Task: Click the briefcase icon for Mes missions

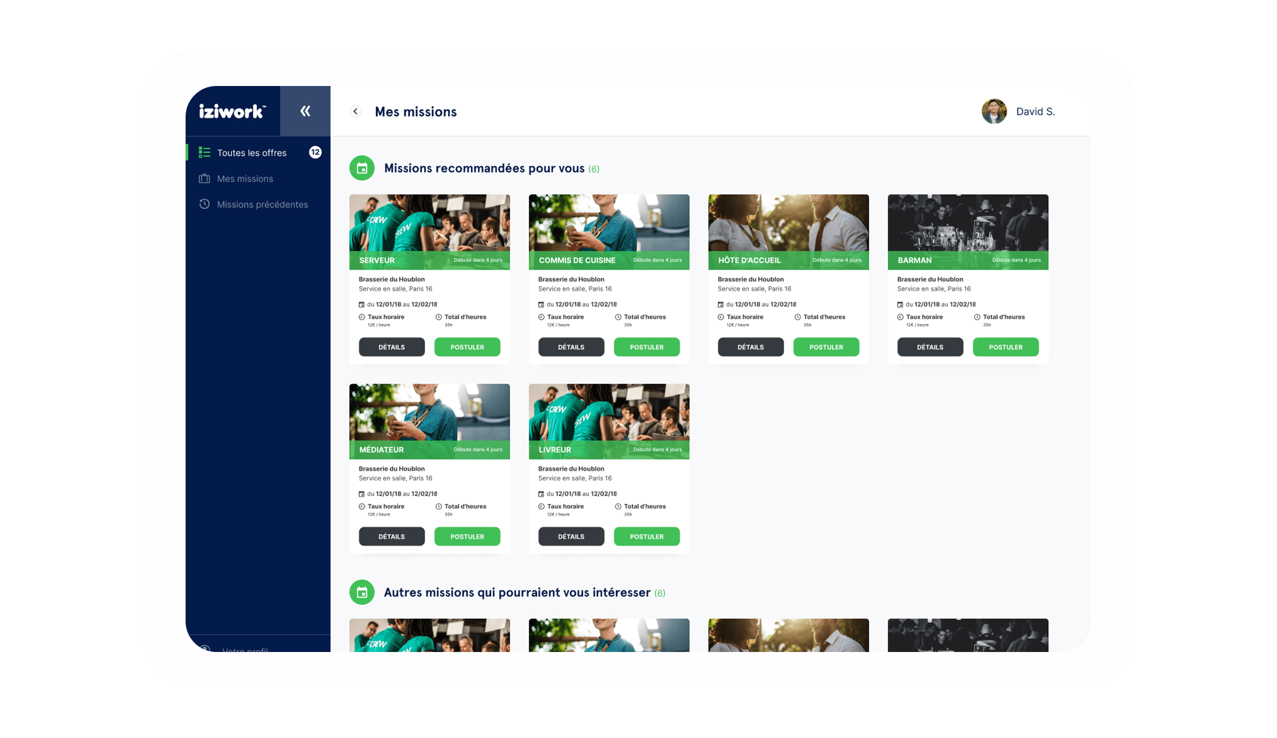Action: [x=204, y=178]
